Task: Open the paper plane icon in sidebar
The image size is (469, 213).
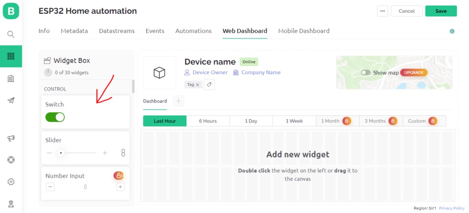Action: (x=11, y=100)
